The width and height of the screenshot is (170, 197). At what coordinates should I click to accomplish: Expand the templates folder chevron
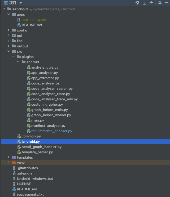point(8,157)
